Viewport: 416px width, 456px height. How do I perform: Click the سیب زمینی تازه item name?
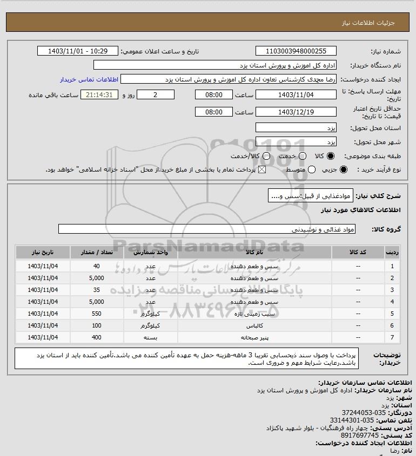254,314
